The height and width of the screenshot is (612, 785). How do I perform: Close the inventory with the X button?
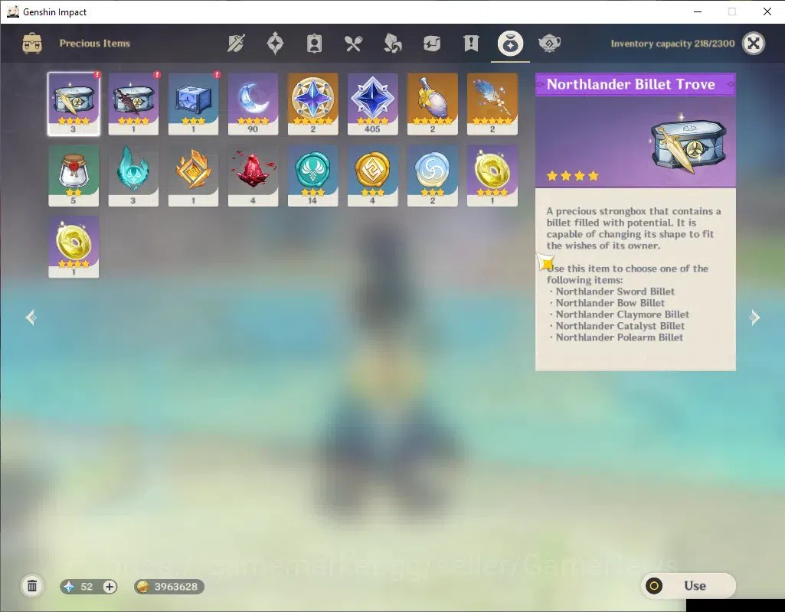click(x=753, y=44)
